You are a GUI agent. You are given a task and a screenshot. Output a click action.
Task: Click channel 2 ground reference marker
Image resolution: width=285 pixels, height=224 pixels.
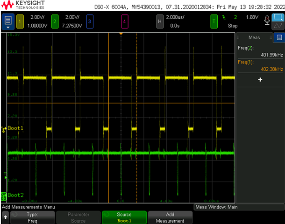click(3, 197)
